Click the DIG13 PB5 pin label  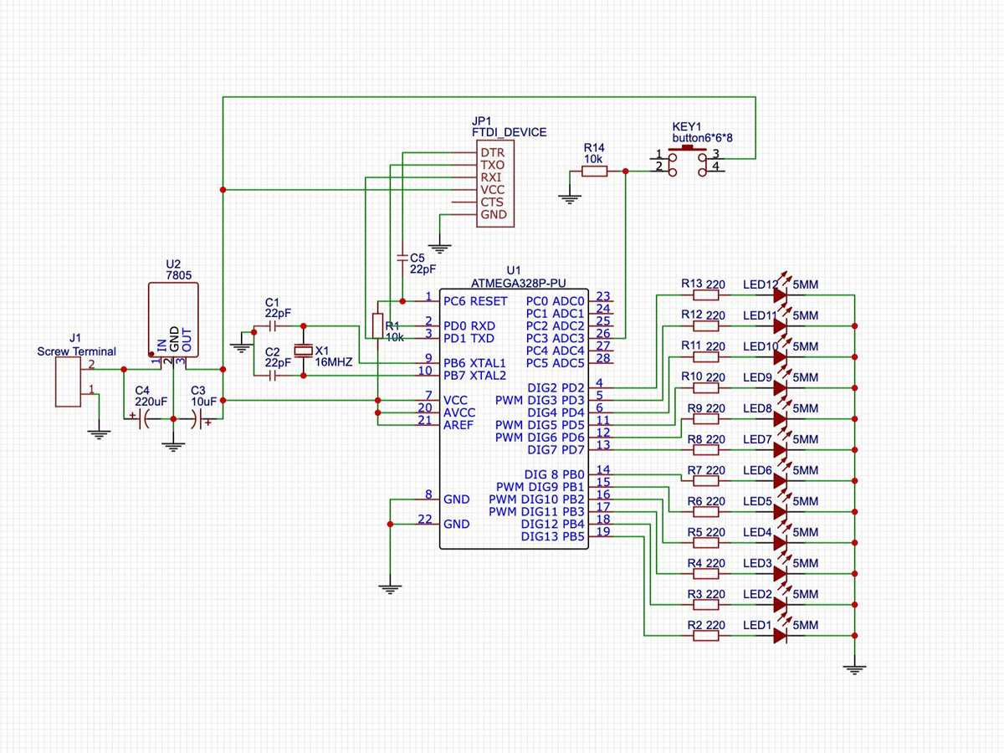[x=552, y=536]
